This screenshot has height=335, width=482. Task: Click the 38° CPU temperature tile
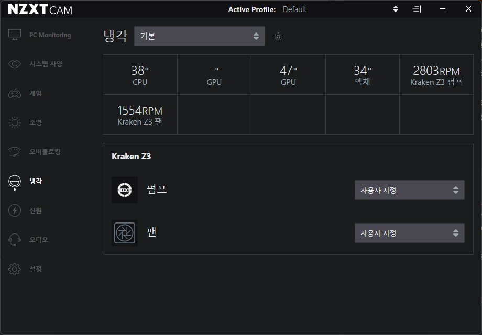pos(140,75)
